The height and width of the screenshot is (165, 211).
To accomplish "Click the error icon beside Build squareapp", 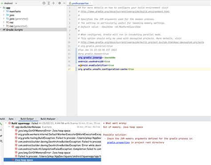I will coord(9,123).
